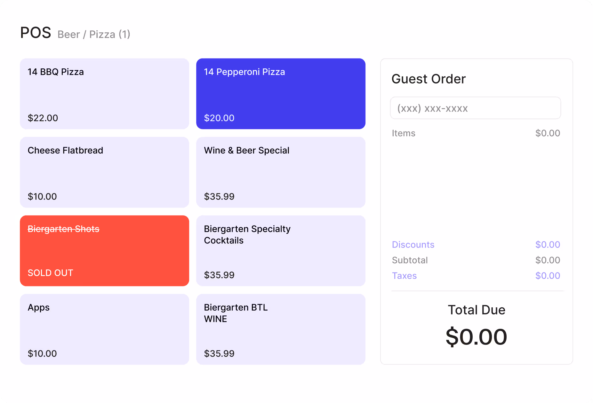This screenshot has width=593, height=403.
Task: Click the Total Due amount
Action: 476,336
